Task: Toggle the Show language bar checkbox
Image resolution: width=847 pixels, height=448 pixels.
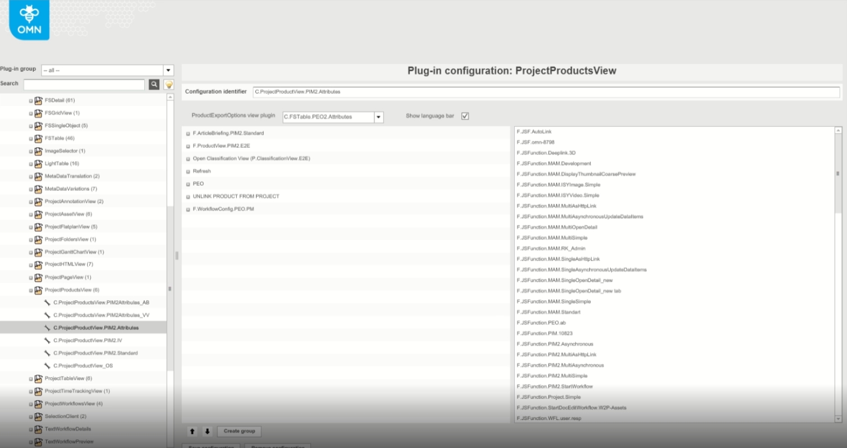Action: (x=465, y=116)
